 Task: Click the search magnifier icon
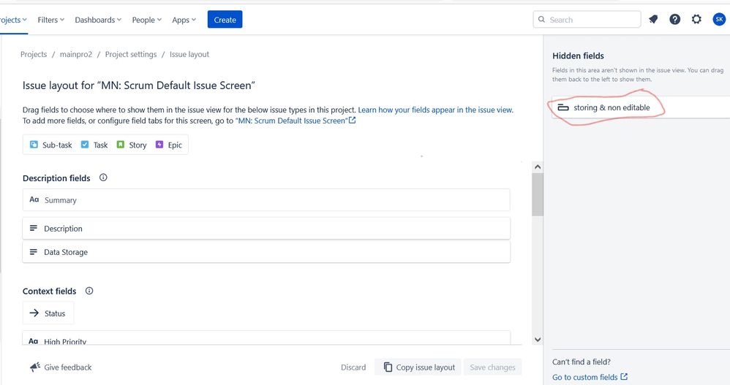click(x=541, y=20)
